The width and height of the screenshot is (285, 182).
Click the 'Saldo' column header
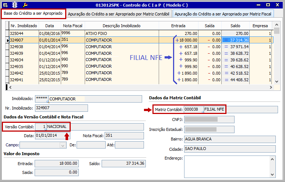(x=235, y=26)
